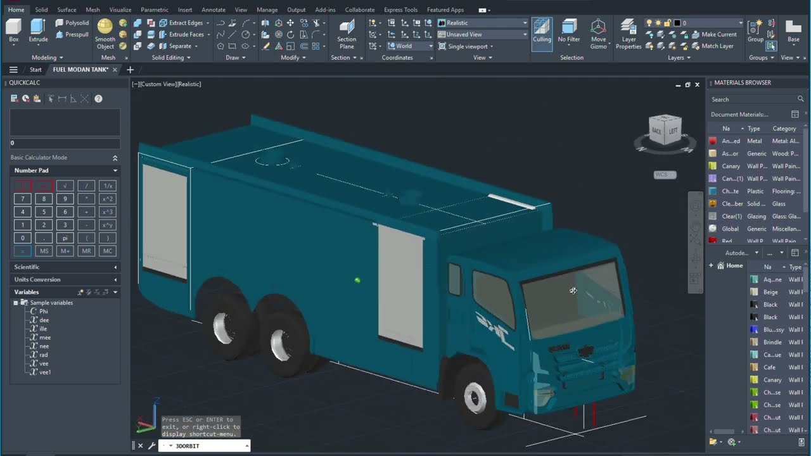Click the x^2 calculator key

click(108, 199)
